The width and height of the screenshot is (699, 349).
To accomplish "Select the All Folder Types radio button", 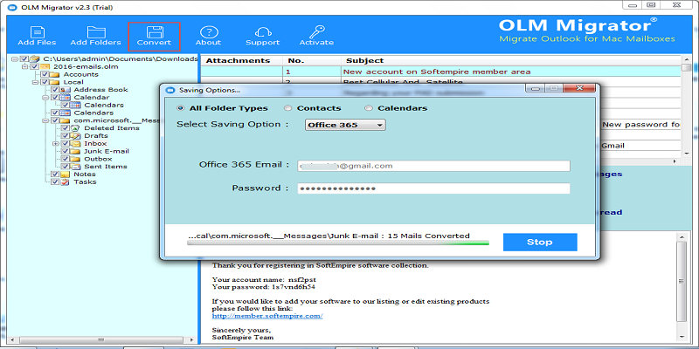I will [180, 108].
